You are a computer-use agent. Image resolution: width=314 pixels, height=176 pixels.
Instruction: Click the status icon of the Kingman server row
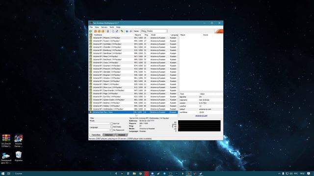coord(91,75)
